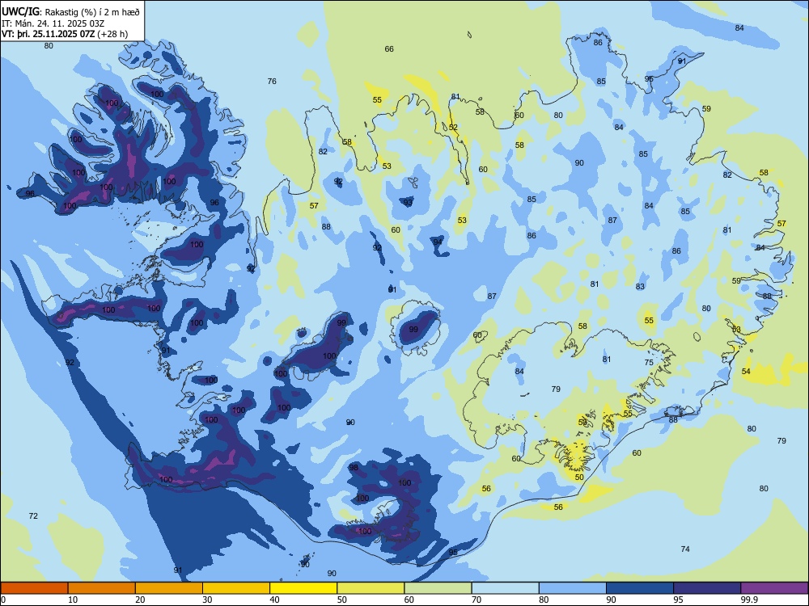Image resolution: width=809 pixels, height=606 pixels.
Task: Pick the pale blue 70–80 legend swatch
Action: coord(505,588)
